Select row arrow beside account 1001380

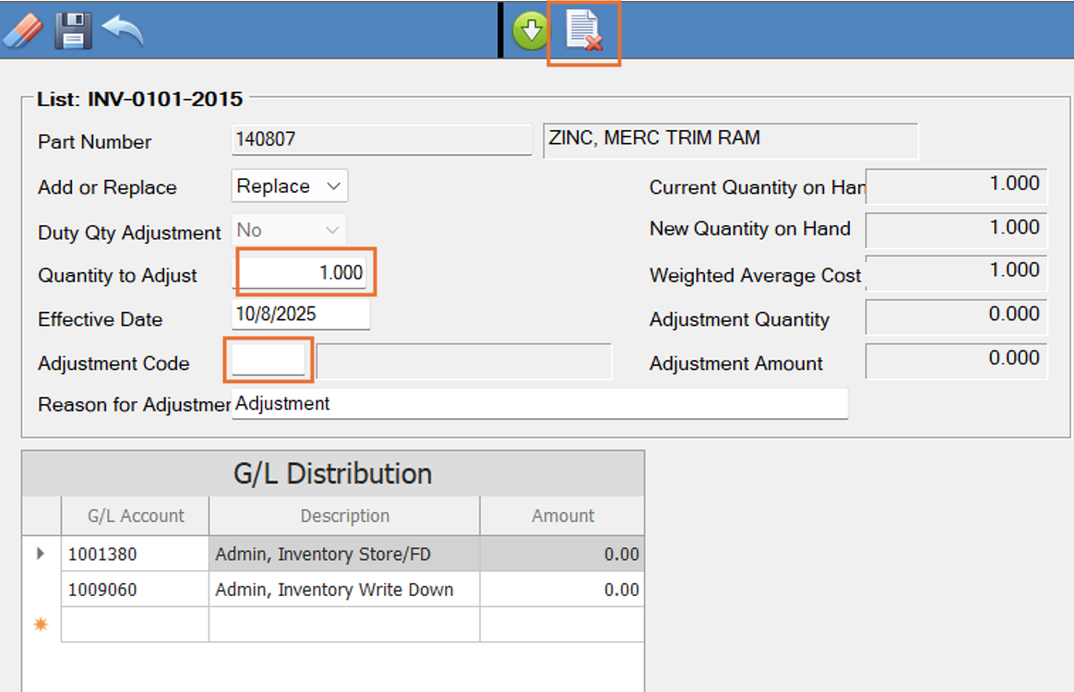pos(41,554)
